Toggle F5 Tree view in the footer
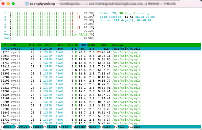This screenshot has height=130, width=202. click(64, 127)
